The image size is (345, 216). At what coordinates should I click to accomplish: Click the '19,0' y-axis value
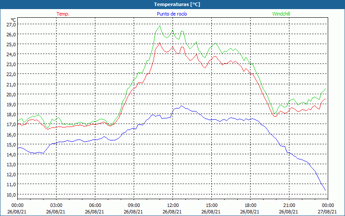(11, 104)
